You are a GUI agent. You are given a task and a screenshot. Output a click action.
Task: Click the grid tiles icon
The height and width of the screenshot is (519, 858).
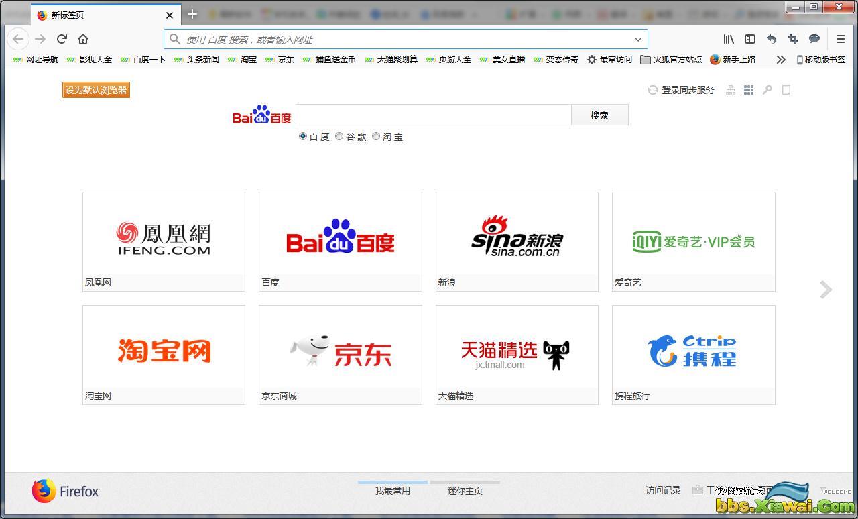point(749,90)
